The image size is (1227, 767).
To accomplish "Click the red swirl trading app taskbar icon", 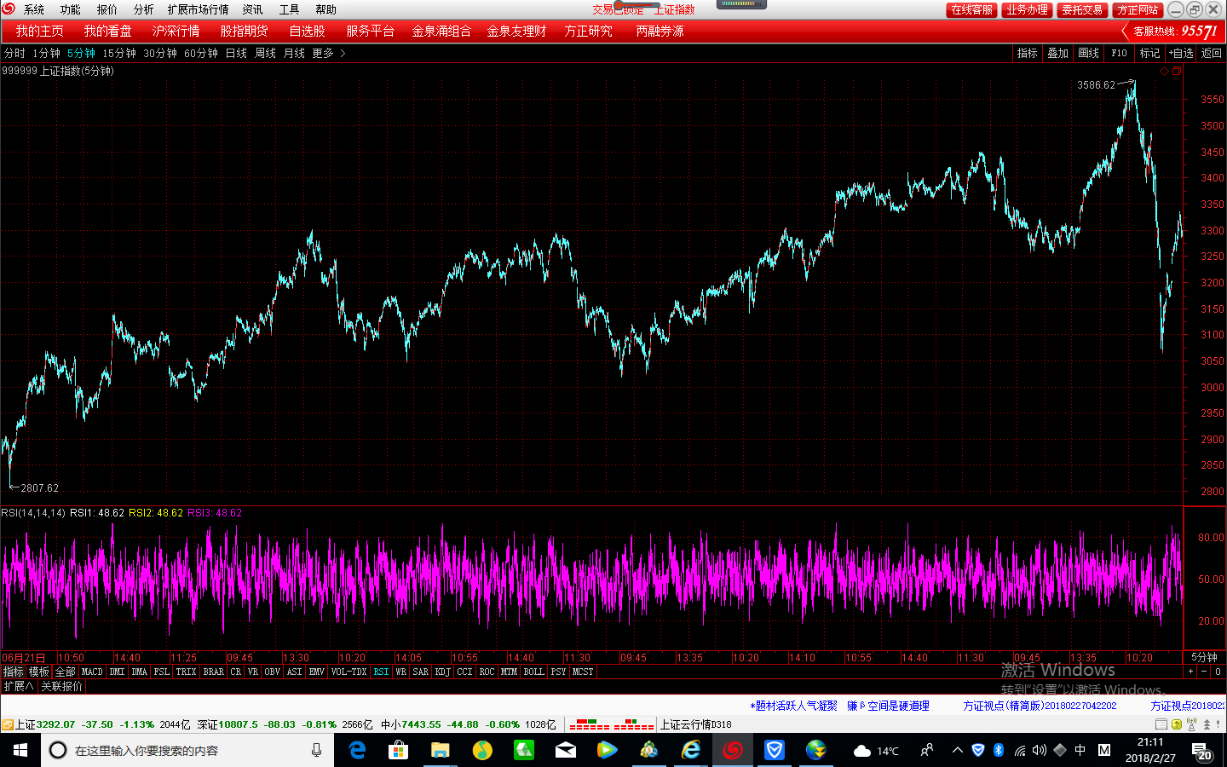I will pyautogui.click(x=732, y=750).
